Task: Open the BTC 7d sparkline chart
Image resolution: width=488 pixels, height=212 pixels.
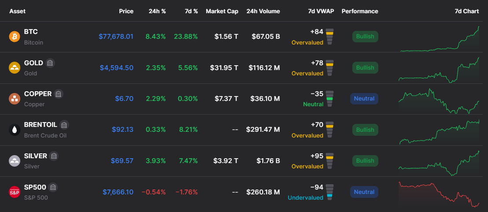Action: [x=439, y=39]
